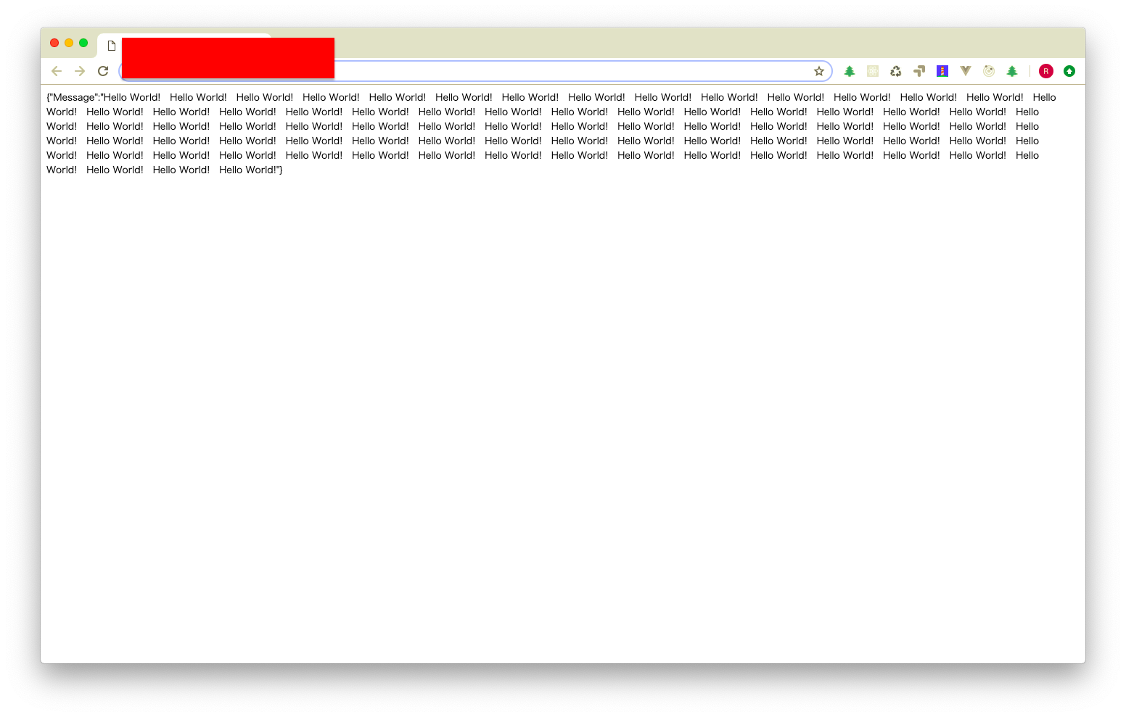1126x717 pixels.
Task: Open the green tree extension beside the bookmark star
Action: point(850,71)
